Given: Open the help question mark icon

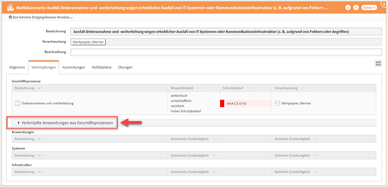Looking at the screenshot, I should 356,8.
